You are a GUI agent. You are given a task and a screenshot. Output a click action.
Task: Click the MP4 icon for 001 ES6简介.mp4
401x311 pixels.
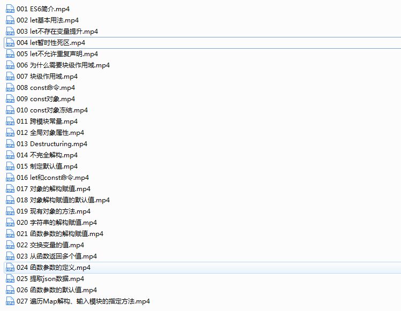coord(10,9)
